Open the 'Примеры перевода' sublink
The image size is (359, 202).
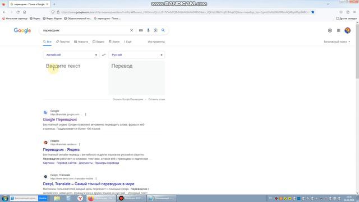pos(107,163)
